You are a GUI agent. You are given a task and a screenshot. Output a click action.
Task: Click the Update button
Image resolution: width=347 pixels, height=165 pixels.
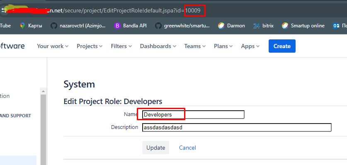155,148
